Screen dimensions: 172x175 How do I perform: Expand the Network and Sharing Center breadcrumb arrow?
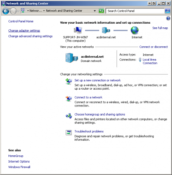[x=44, y=11]
